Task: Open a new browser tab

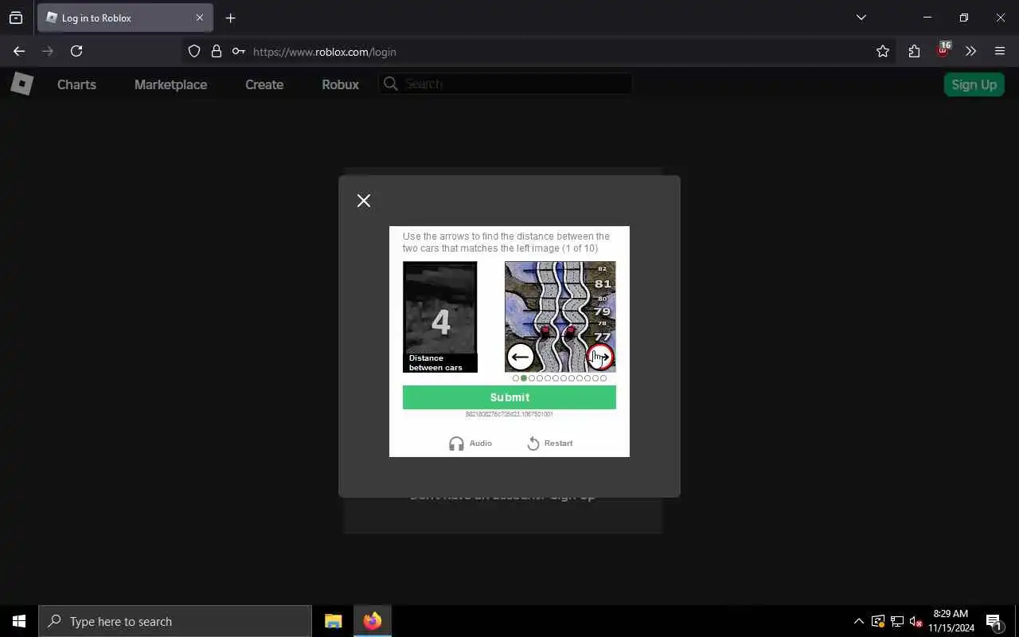Action: tap(231, 18)
